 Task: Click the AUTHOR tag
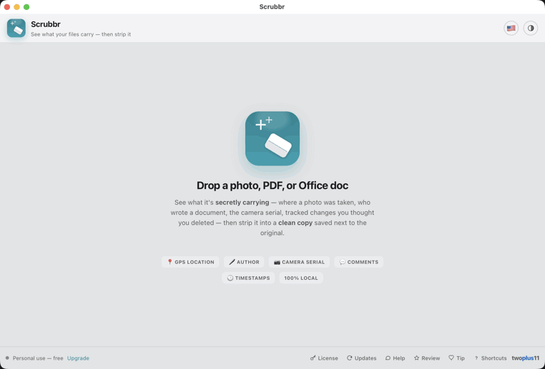[244, 262]
